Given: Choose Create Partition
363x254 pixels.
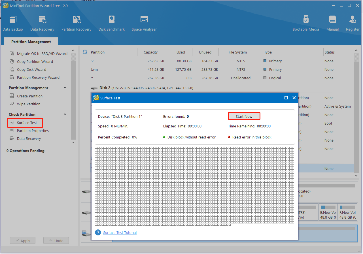Looking at the screenshot, I should click(26, 96).
